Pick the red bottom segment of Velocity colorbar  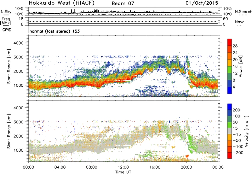pyautogui.click(x=230, y=155)
